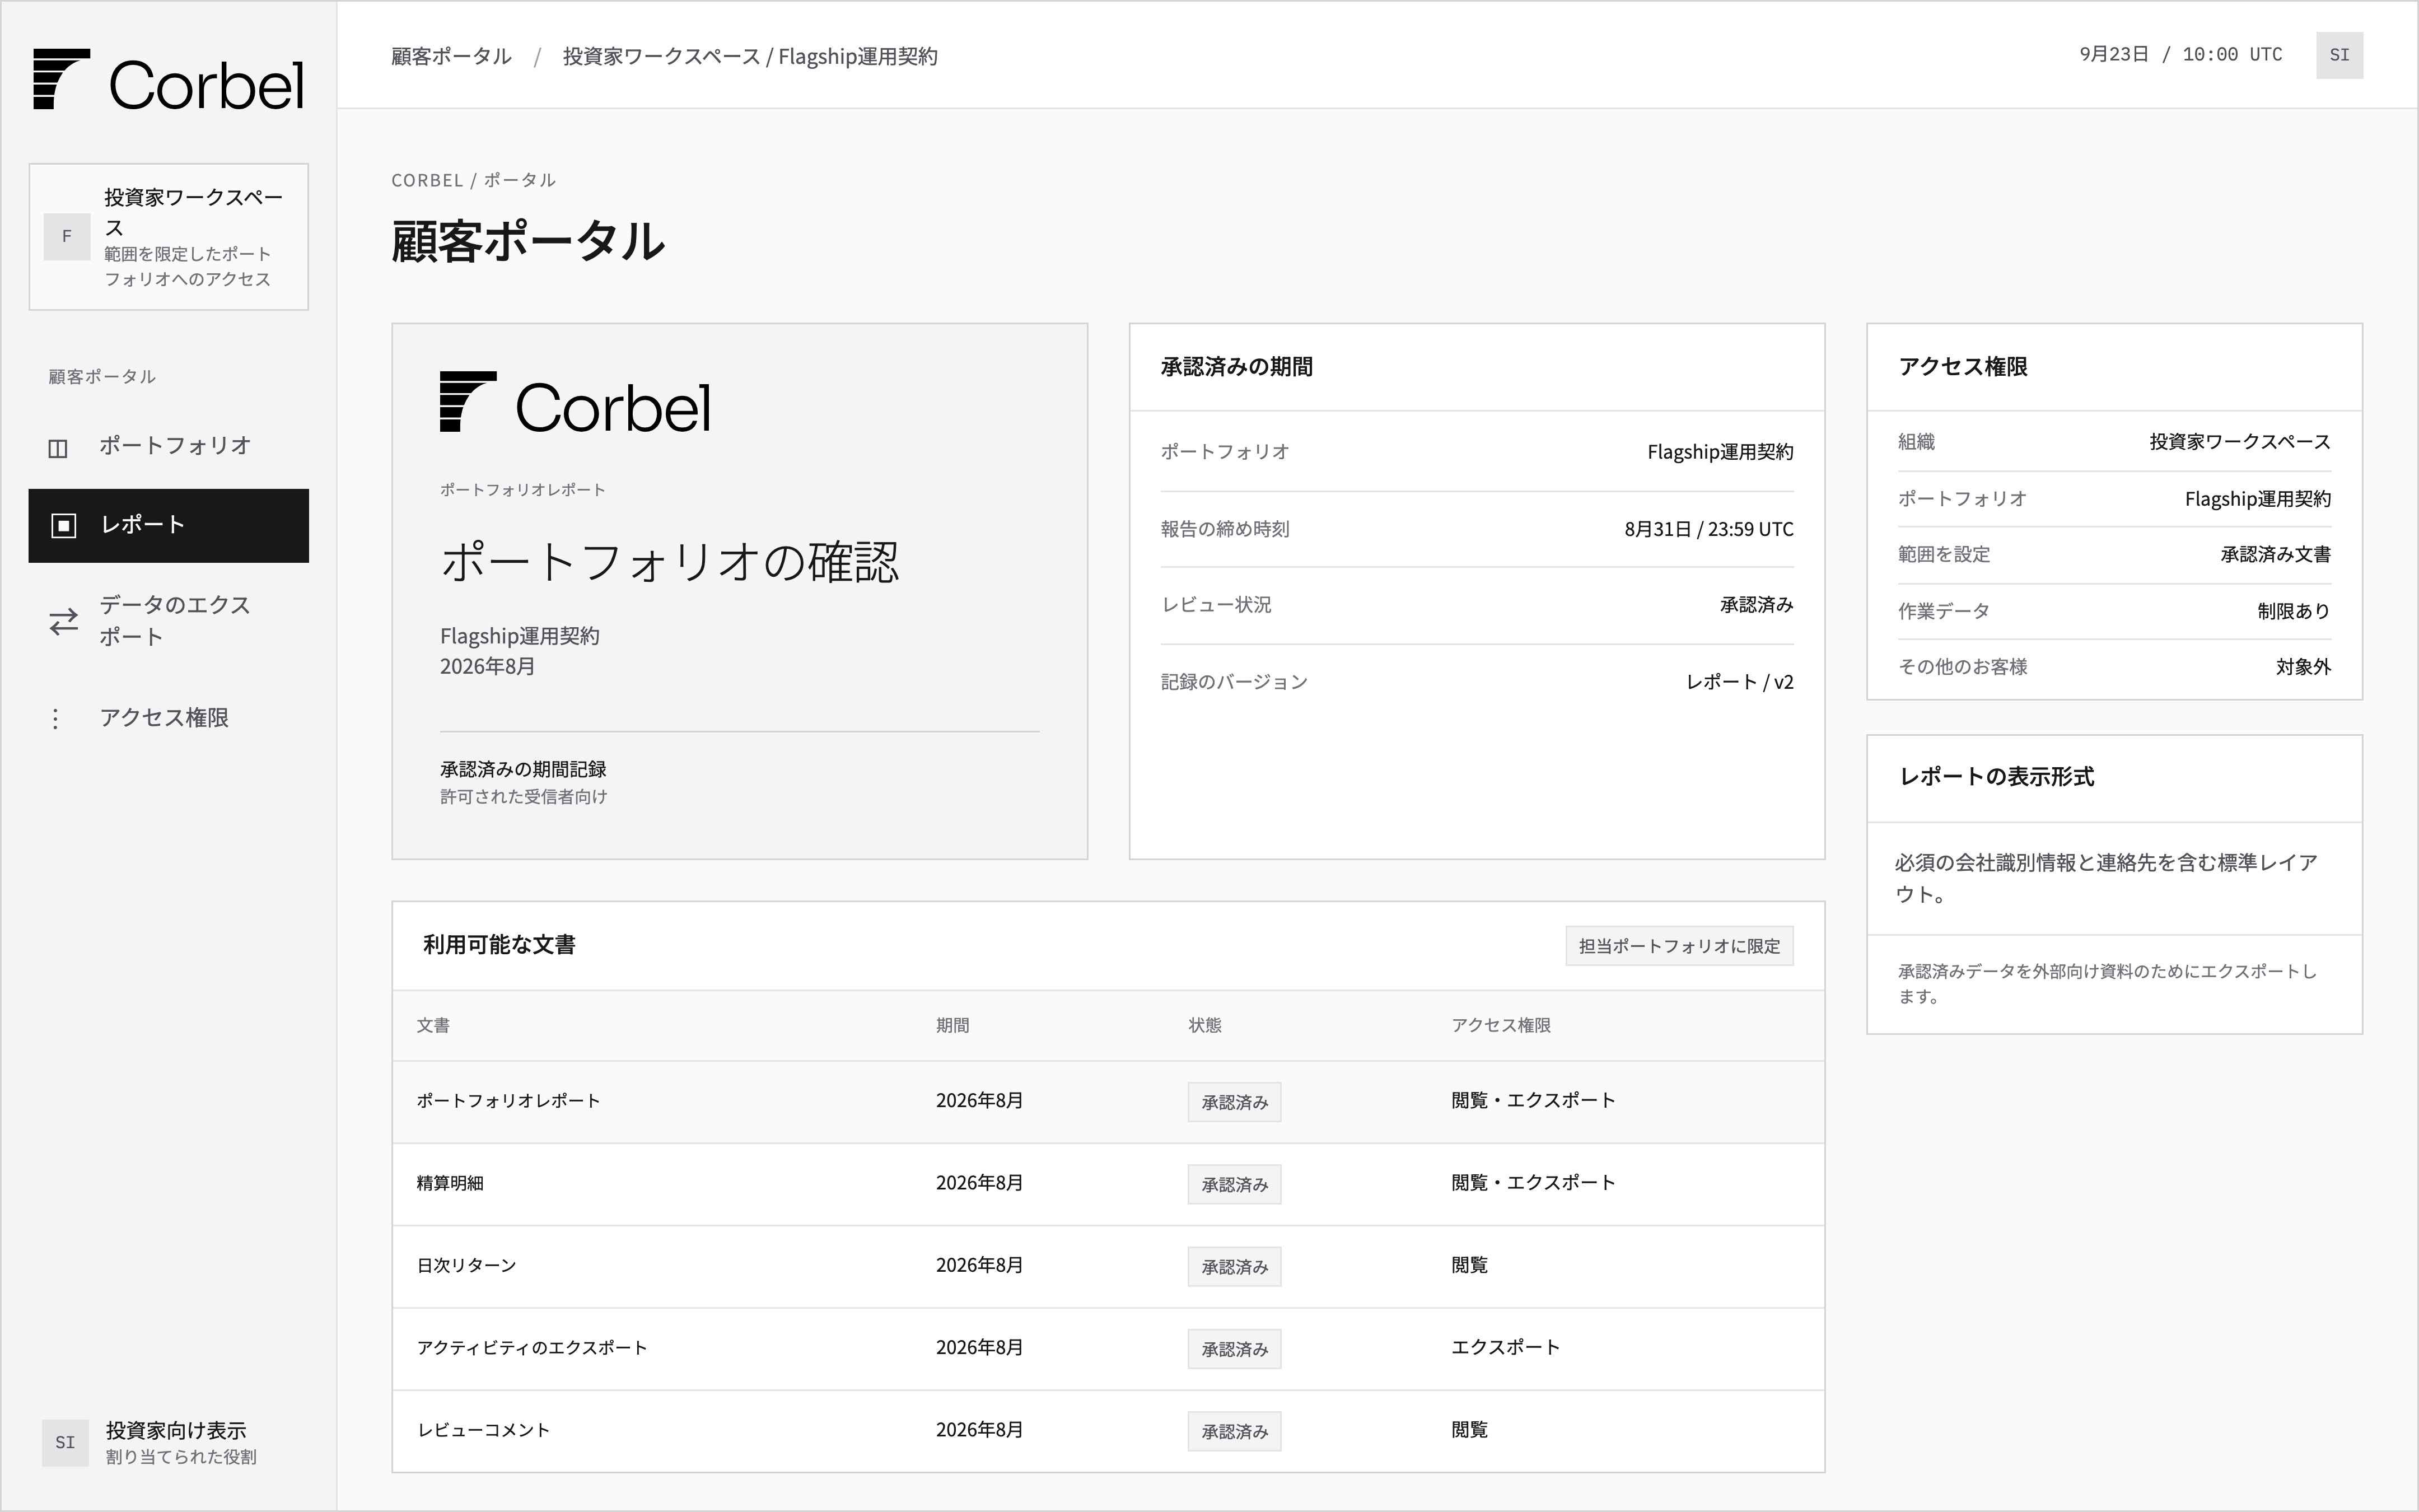
Task: Click the Corbel logo on report cover
Action: (576, 403)
